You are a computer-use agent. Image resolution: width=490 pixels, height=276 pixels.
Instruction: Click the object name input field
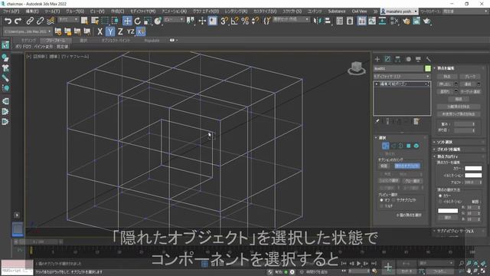(398, 68)
